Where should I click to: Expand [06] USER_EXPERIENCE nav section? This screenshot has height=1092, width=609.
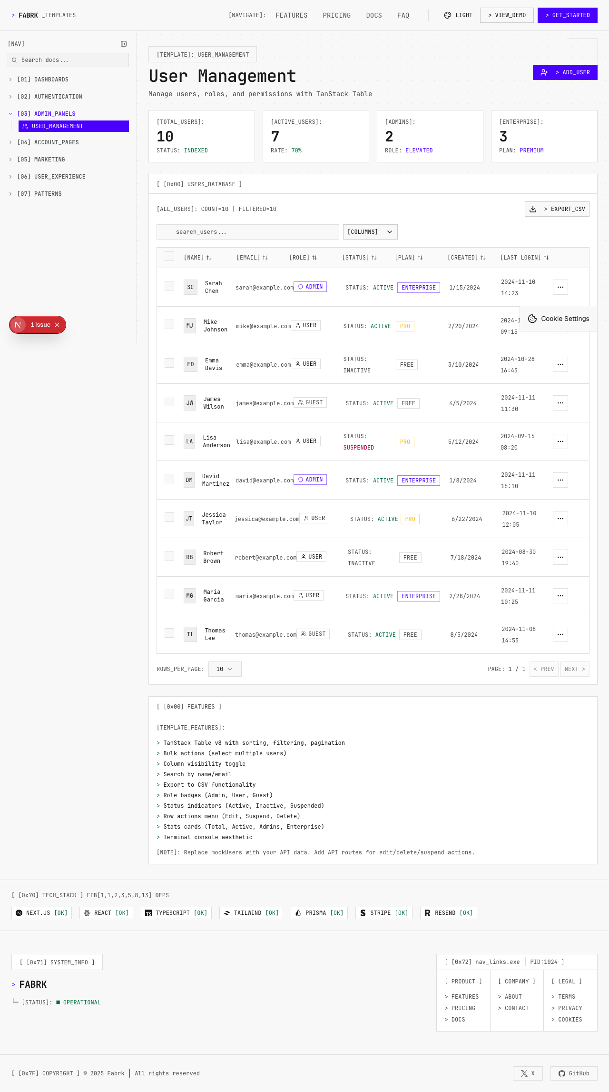(69, 177)
